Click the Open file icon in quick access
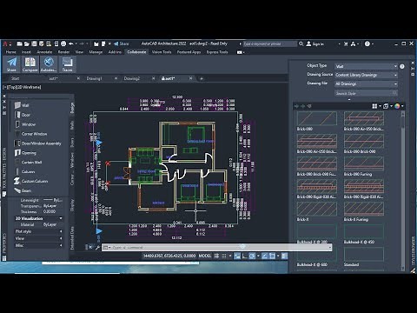This screenshot has height=313, width=417. pos(27,43)
